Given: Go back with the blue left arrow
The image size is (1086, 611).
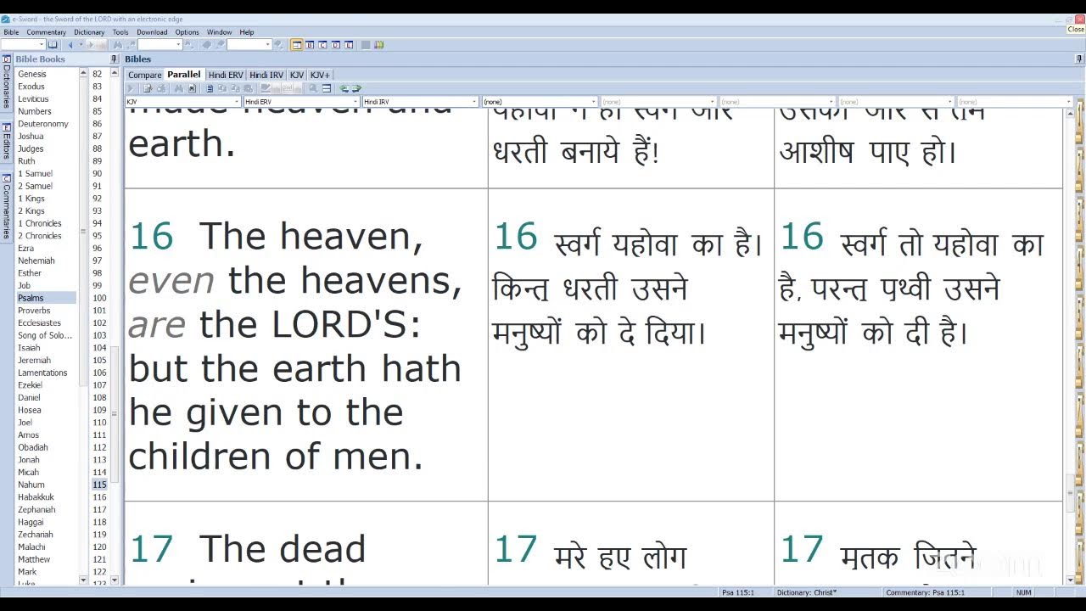Looking at the screenshot, I should point(70,44).
